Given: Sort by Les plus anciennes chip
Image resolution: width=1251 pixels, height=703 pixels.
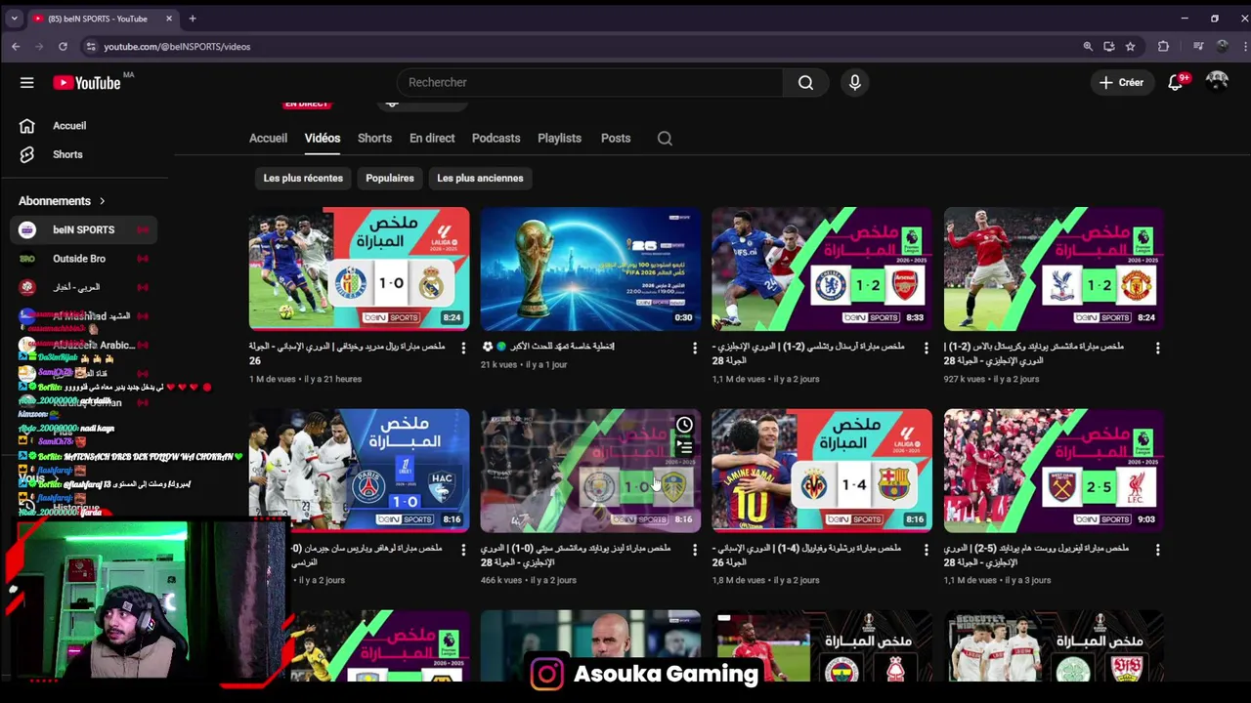Looking at the screenshot, I should 480,179.
